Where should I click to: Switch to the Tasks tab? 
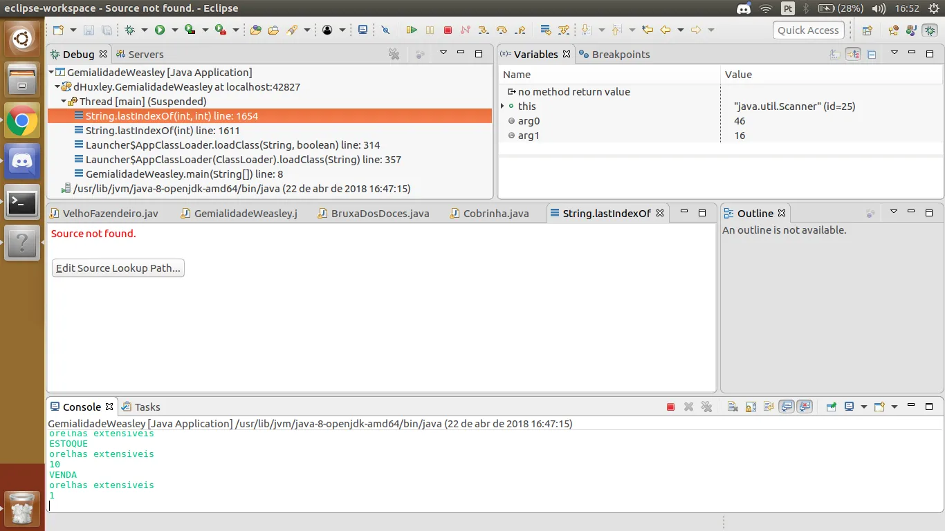tap(141, 407)
